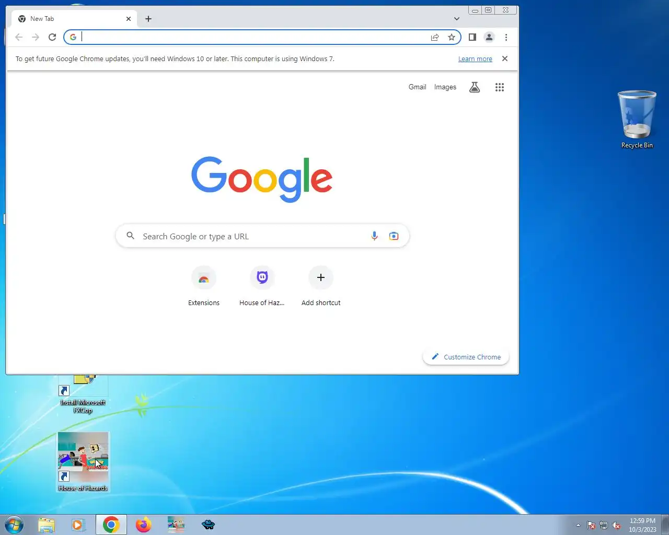Reload the current page

coord(52,37)
